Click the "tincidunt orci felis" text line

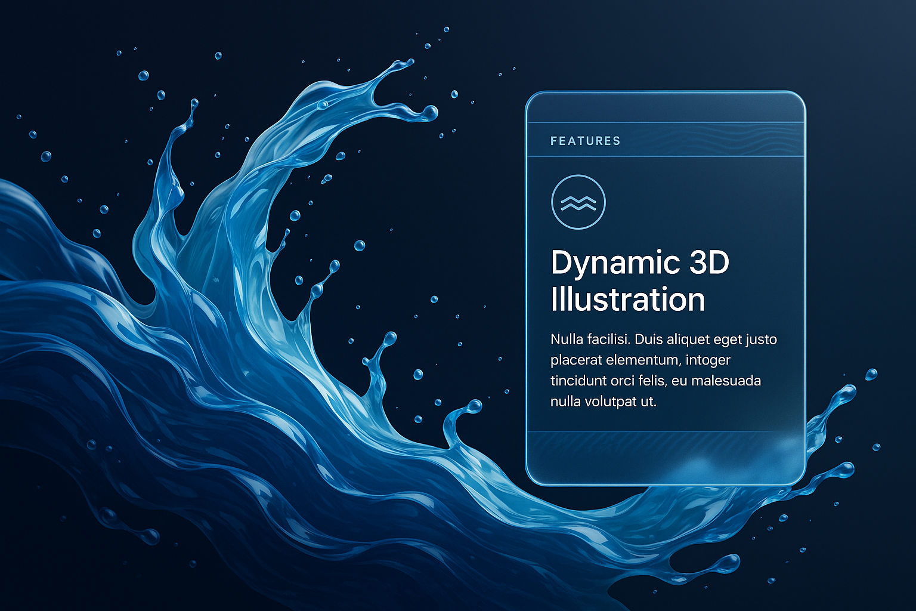tap(655, 381)
